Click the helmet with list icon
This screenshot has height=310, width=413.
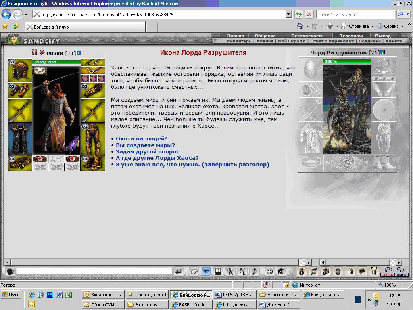(281, 271)
